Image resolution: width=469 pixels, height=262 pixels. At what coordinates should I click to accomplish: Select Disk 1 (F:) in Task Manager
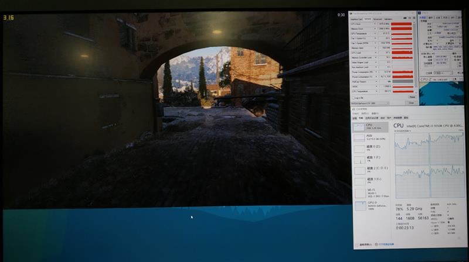coord(371,159)
